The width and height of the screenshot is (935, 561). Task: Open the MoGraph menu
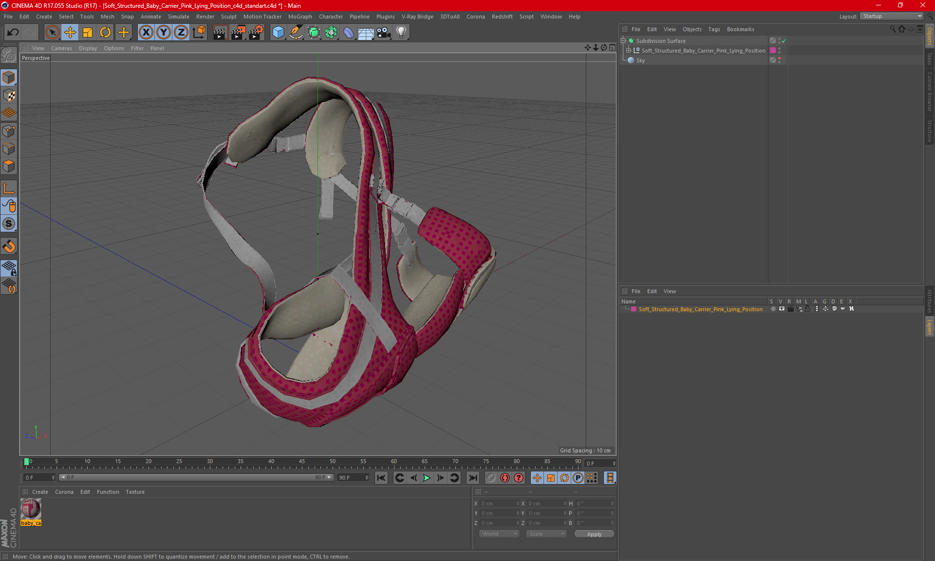(x=299, y=17)
